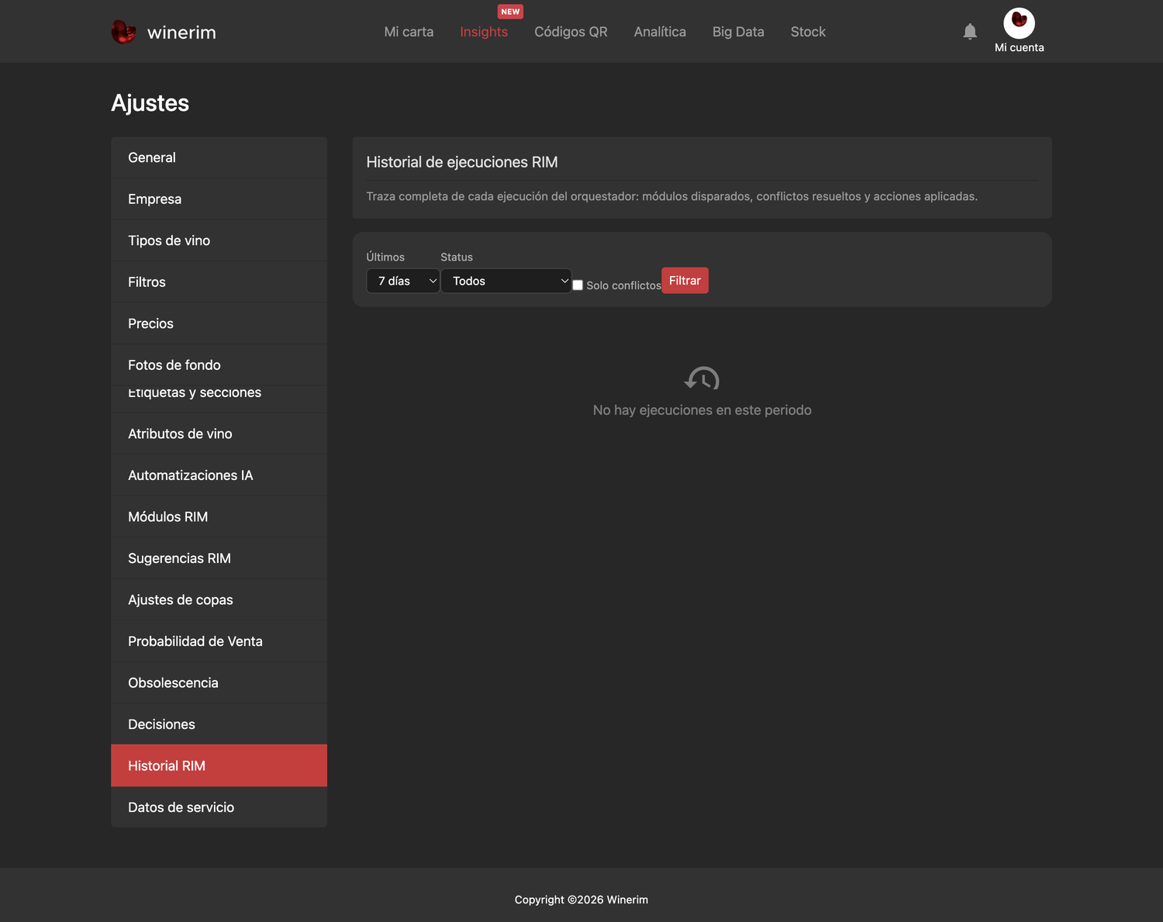The width and height of the screenshot is (1163, 922).
Task: Switch to Analítica section
Action: [660, 32]
